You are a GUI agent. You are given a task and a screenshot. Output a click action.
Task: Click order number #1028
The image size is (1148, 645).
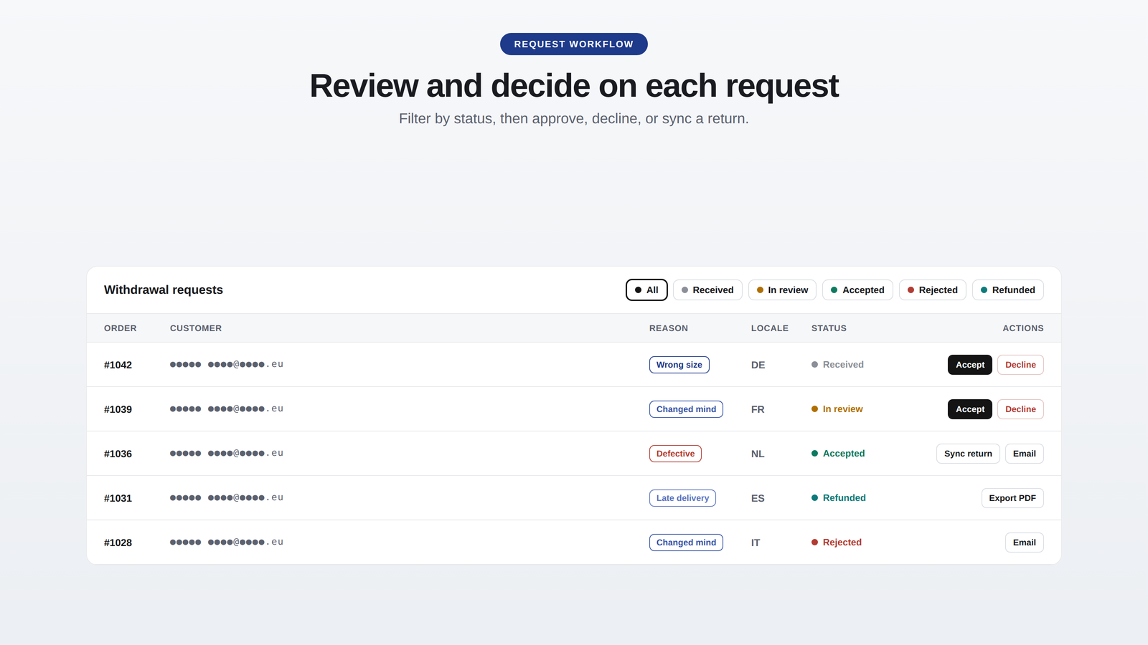[118, 543]
